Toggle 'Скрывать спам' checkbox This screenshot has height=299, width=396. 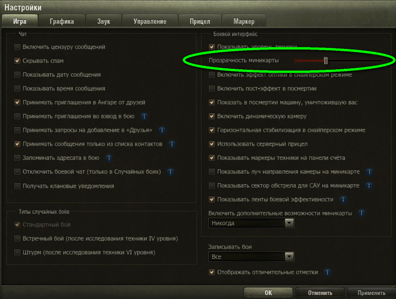[17, 61]
